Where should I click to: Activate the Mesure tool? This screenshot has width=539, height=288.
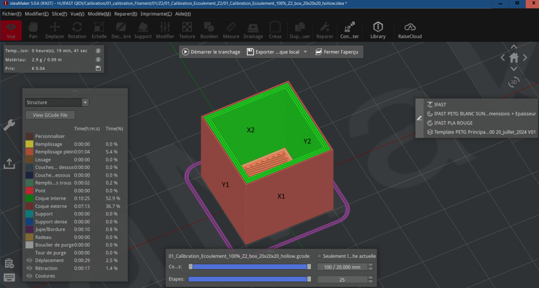231,30
